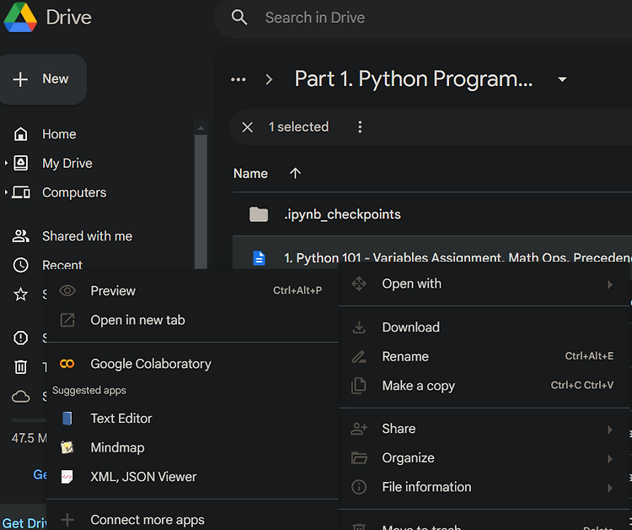Click the Connect more apps plus icon

point(67,520)
